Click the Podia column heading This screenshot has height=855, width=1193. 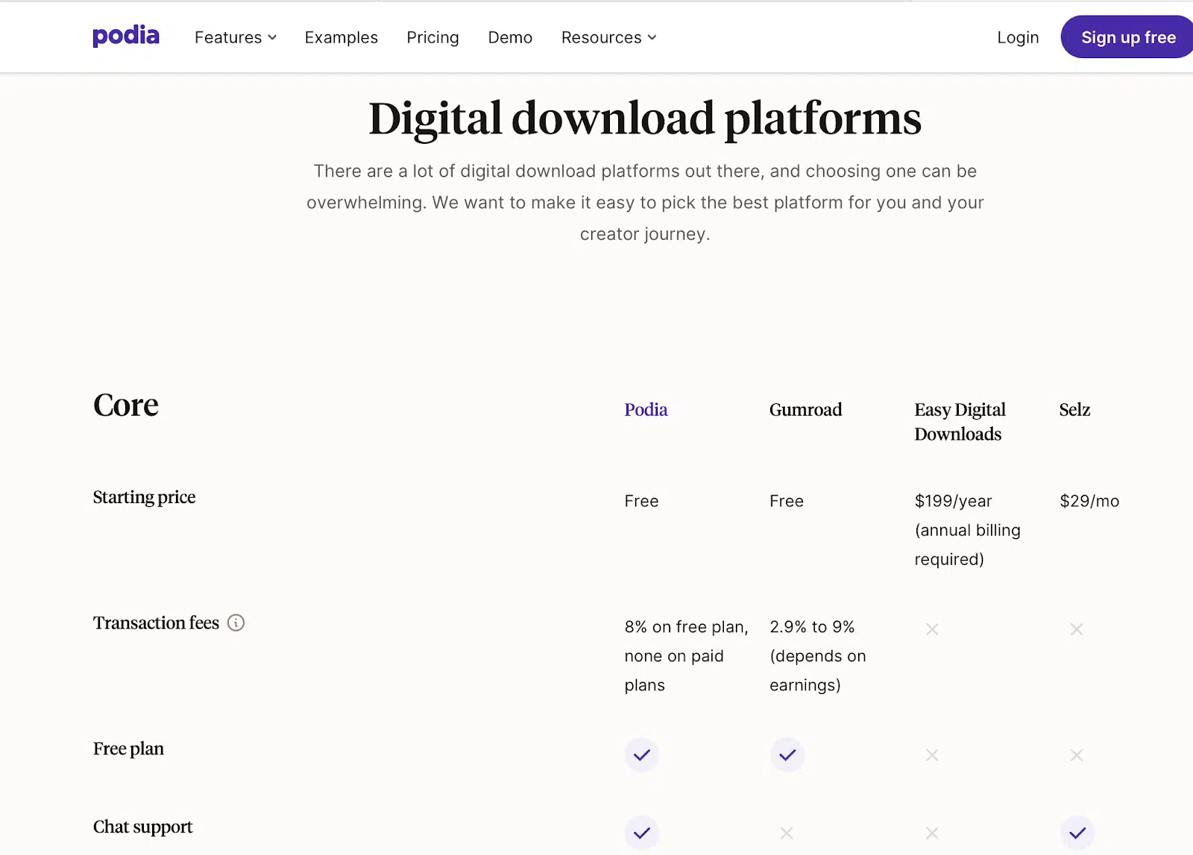click(x=646, y=409)
